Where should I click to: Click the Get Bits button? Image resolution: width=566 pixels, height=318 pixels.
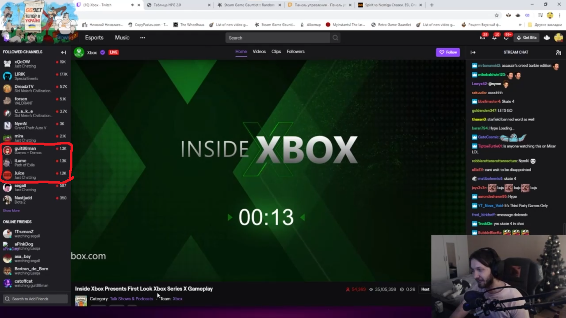pos(526,38)
